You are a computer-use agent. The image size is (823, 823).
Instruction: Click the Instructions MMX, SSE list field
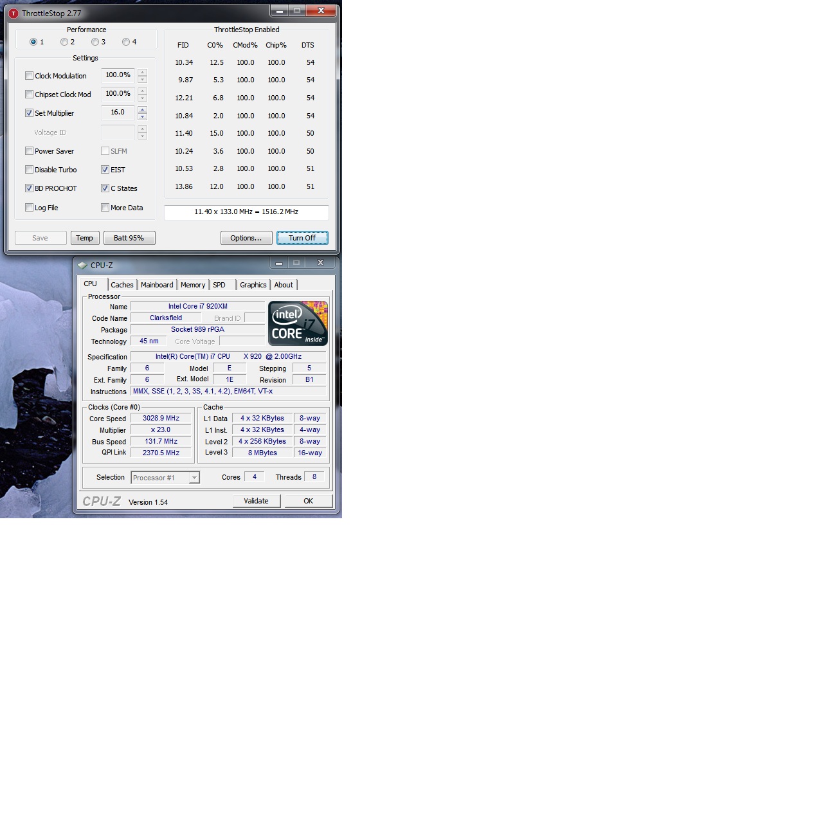[x=229, y=392]
